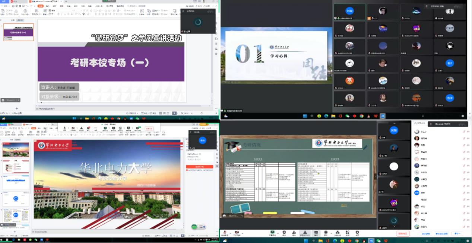The width and height of the screenshot is (472, 243).
Task: Click the red Leave Meeting button
Action: (403, 233)
